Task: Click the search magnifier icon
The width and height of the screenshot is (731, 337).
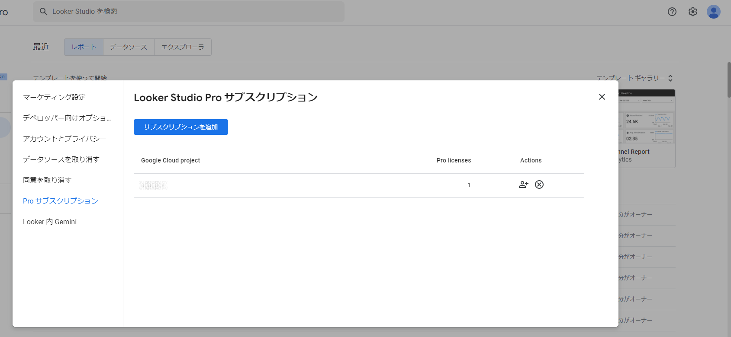Action: [x=43, y=12]
